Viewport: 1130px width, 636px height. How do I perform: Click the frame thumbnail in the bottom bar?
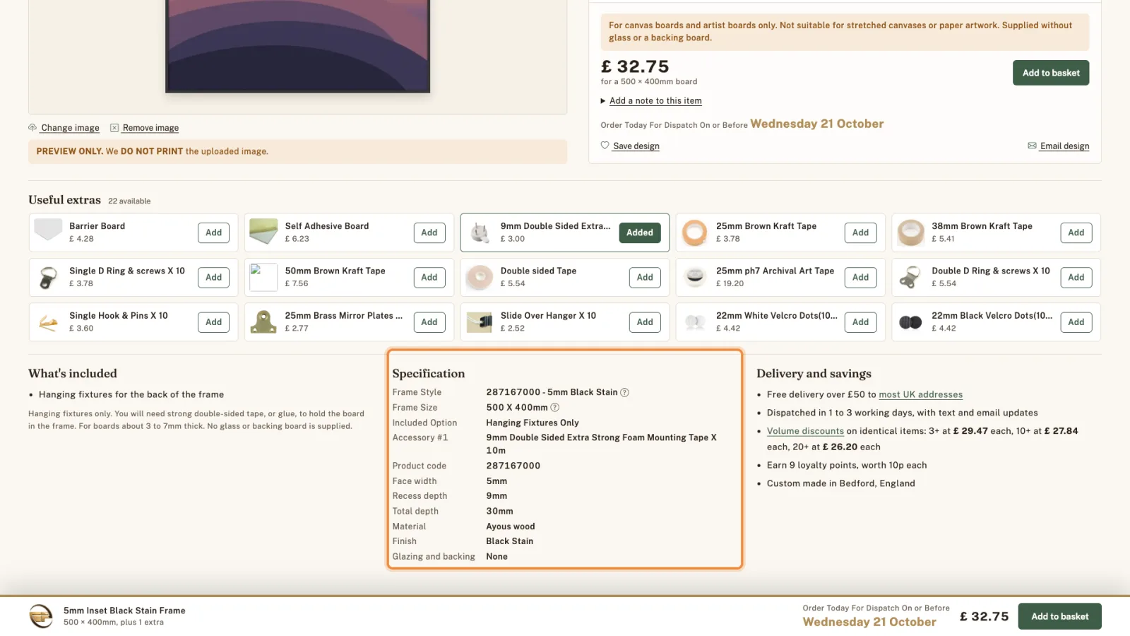pyautogui.click(x=41, y=616)
